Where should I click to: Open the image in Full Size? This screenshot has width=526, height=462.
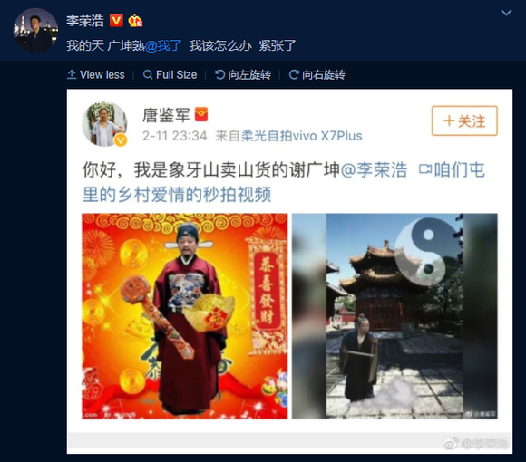(170, 74)
